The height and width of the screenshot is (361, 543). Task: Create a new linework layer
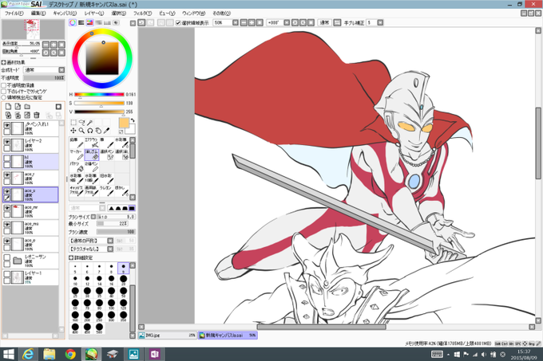tap(18, 107)
